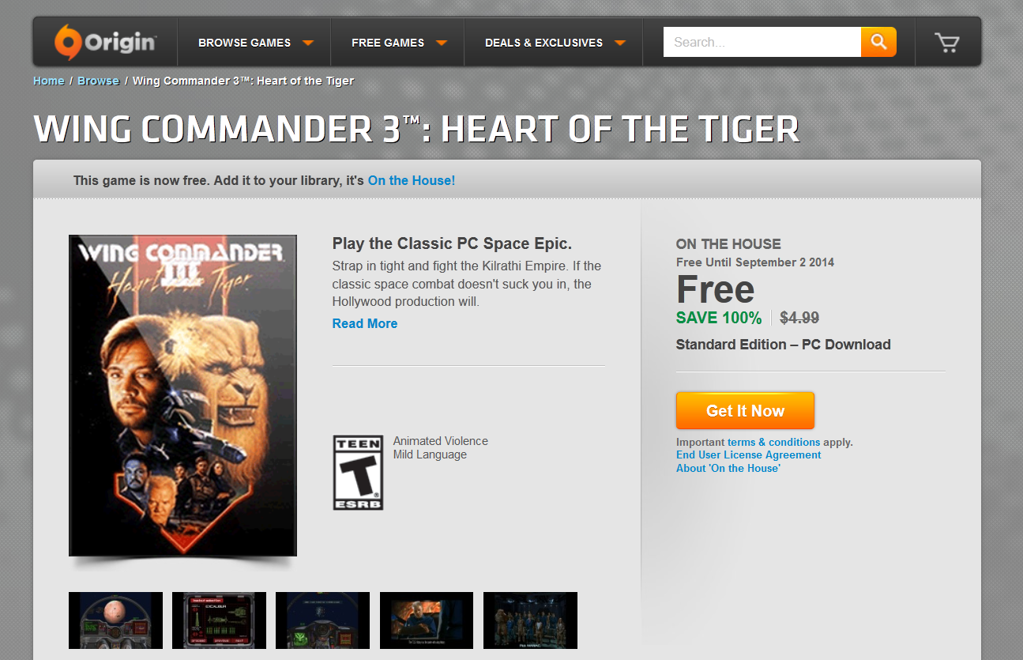This screenshot has height=660, width=1023.
Task: Open the On the House! link
Action: click(412, 180)
